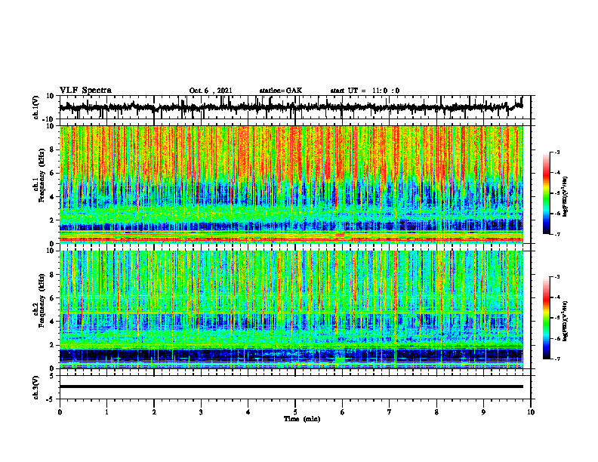The image size is (598, 462).
Task: Click the ch.3 flat black voltage trace
Action: [x=291, y=387]
